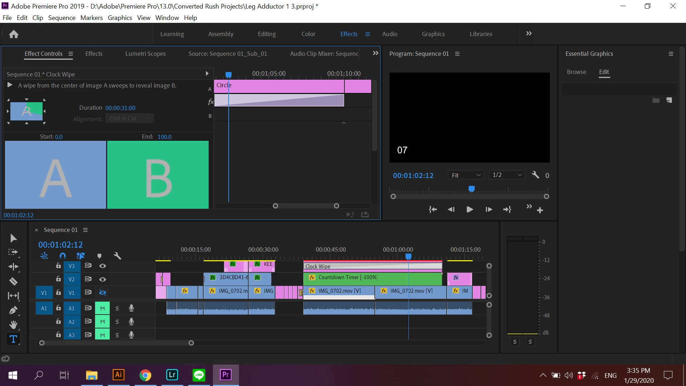Select the Selection tool arrow
686x386 pixels.
[13, 238]
